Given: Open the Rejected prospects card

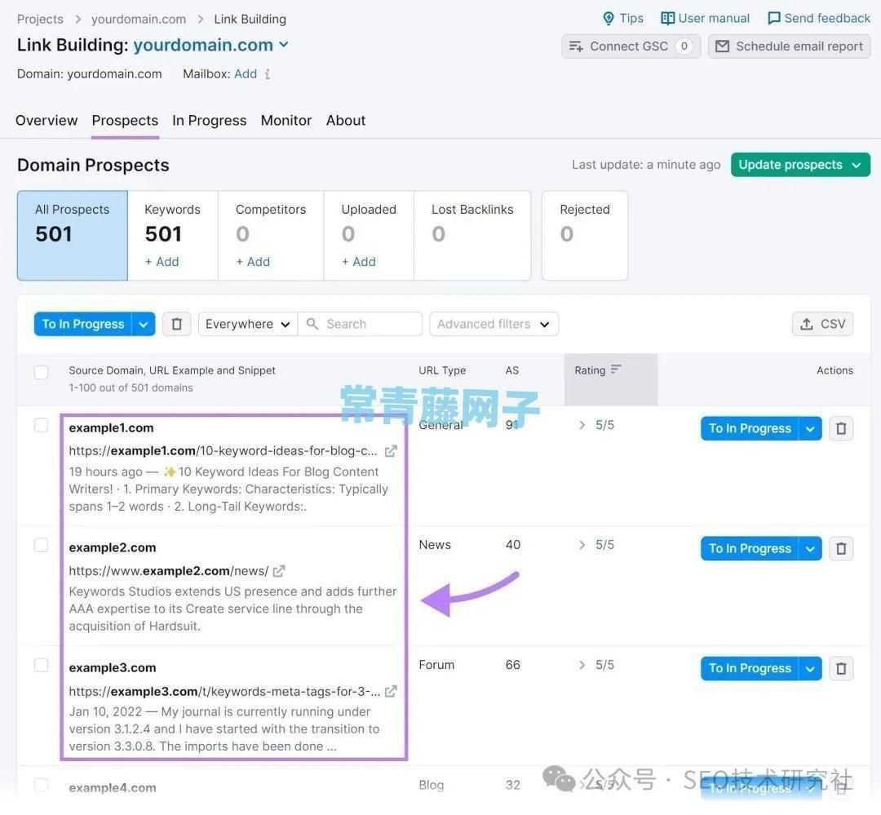Looking at the screenshot, I should click(584, 236).
